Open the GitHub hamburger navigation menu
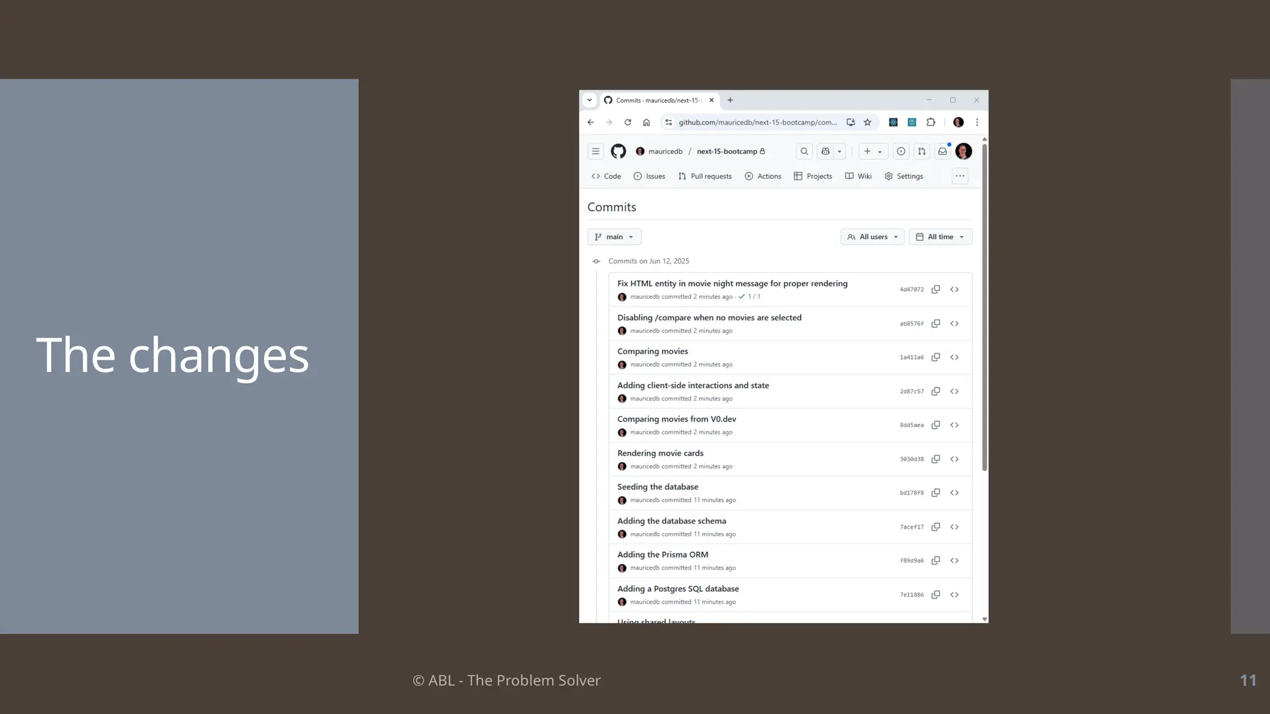This screenshot has width=1270, height=714. [x=595, y=151]
